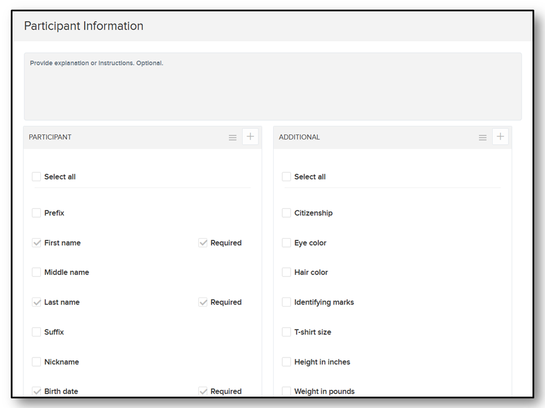Enable the Identifying marks checkbox
Viewport: 545px width, 408px height.
(x=286, y=302)
